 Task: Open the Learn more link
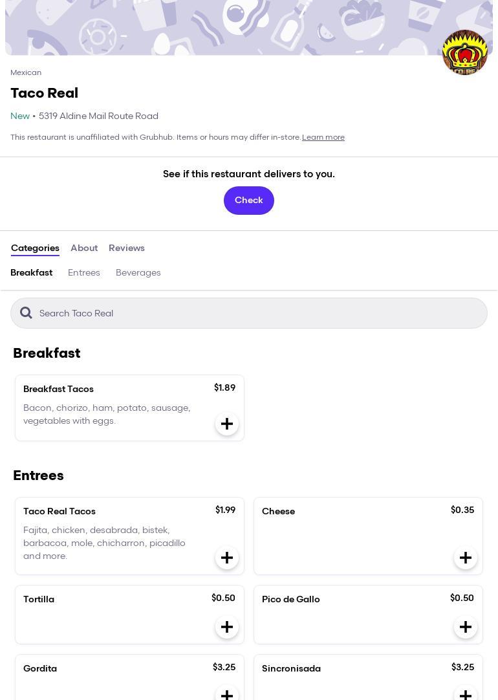(323, 137)
